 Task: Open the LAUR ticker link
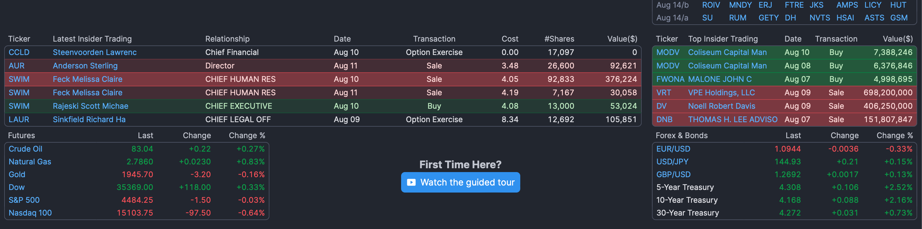19,119
